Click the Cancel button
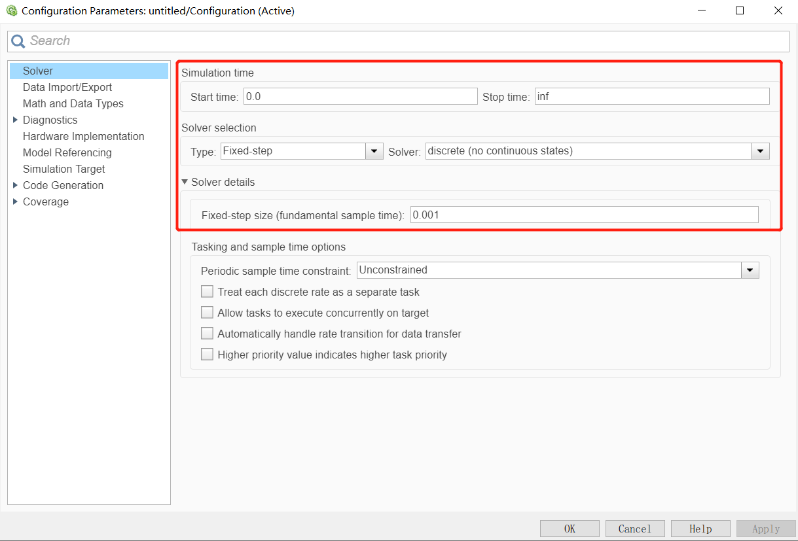The height and width of the screenshot is (541, 798). (635, 529)
